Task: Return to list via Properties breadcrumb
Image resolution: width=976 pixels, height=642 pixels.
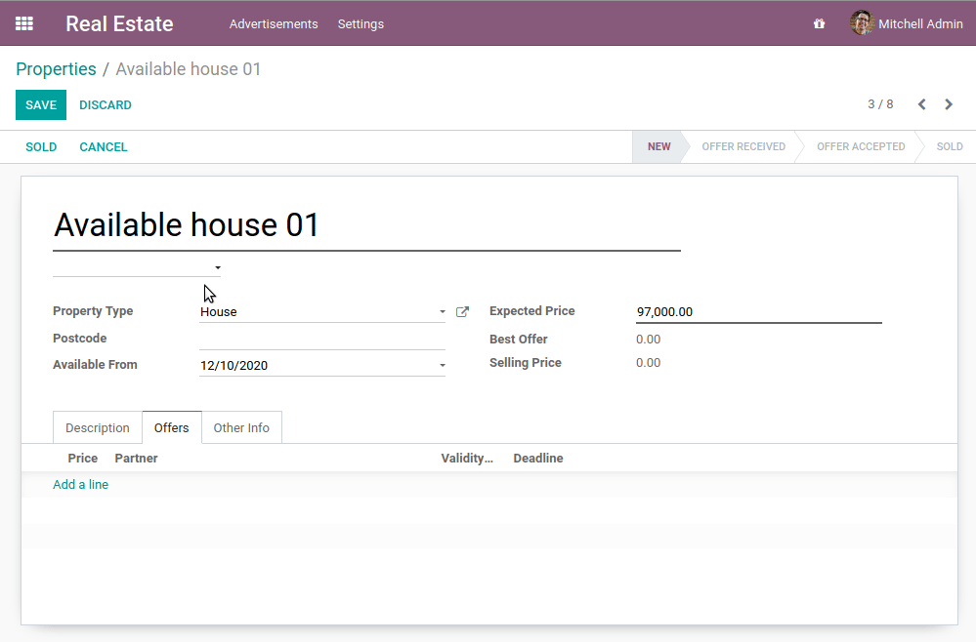Action: [x=56, y=68]
